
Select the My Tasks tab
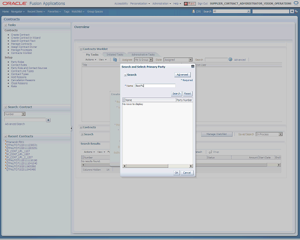coord(92,54)
